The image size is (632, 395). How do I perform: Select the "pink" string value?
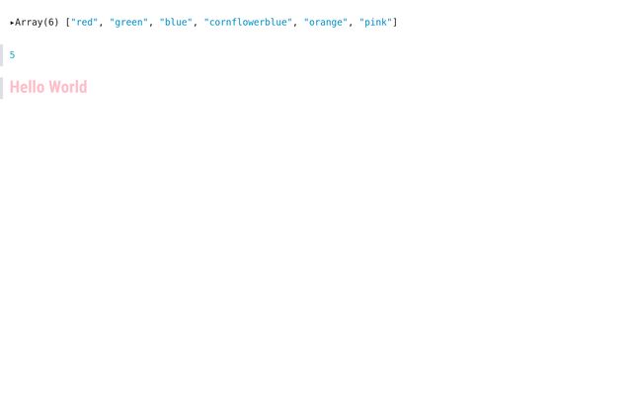(375, 22)
